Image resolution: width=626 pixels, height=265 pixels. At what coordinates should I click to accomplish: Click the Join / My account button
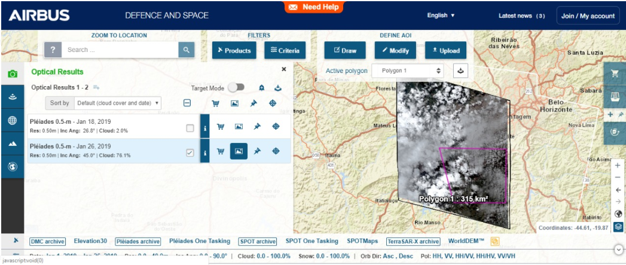pos(588,16)
